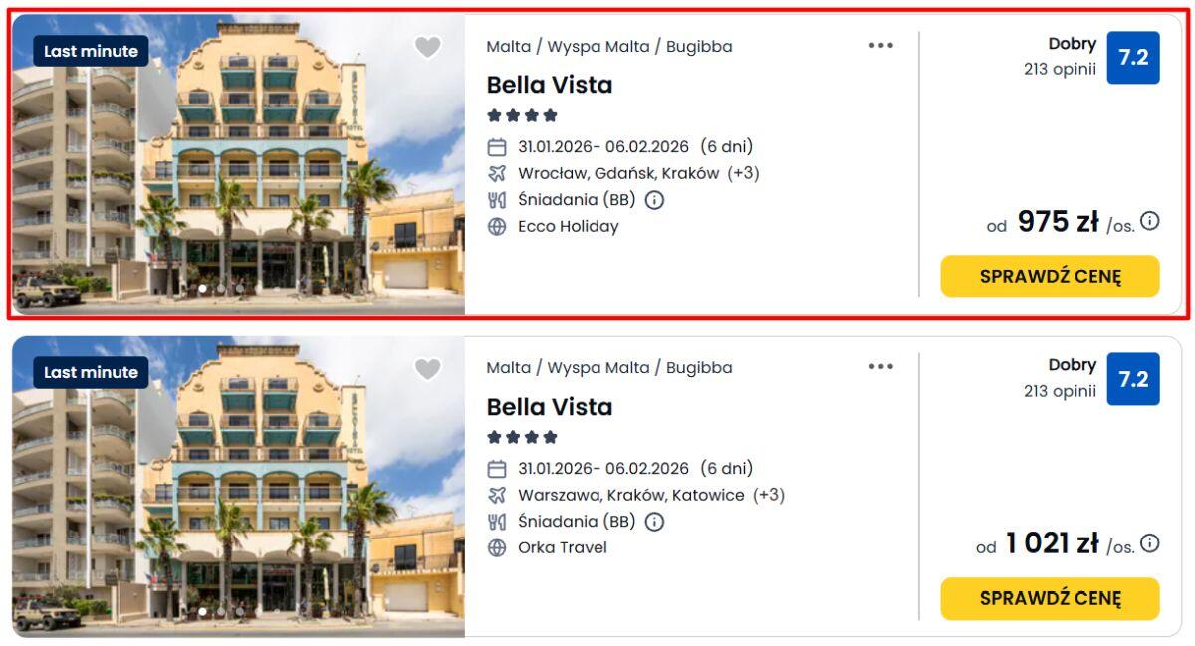Expand the (+3) departure cities after Kraków
Screen dimensions: 1195x646
pos(743,173)
